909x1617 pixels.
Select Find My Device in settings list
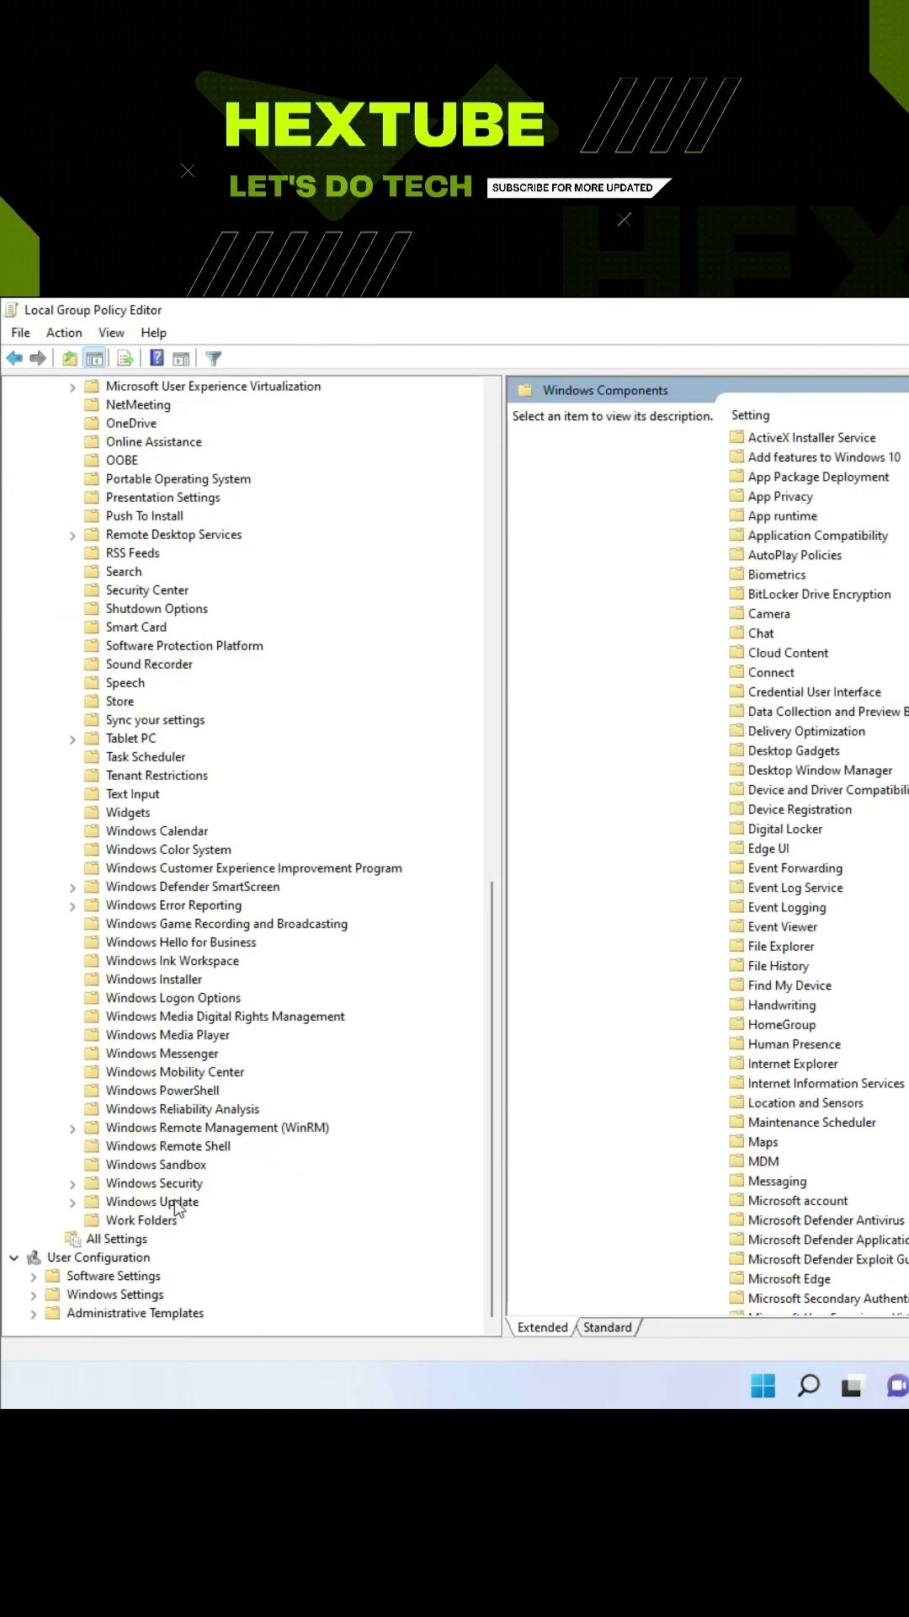pos(789,985)
